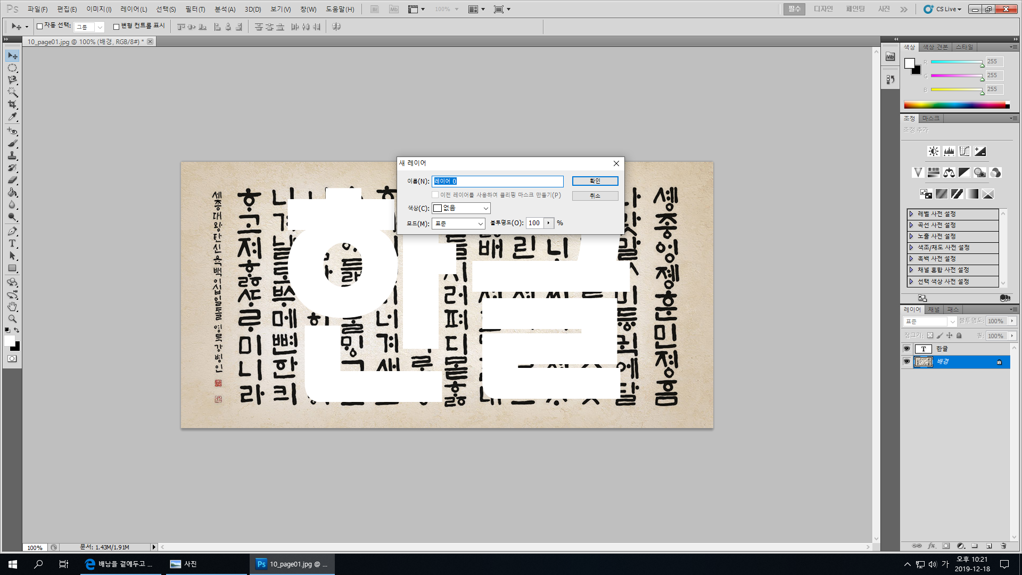Hide the 한글 text layer
Screen dimensions: 1022x575
(x=906, y=349)
